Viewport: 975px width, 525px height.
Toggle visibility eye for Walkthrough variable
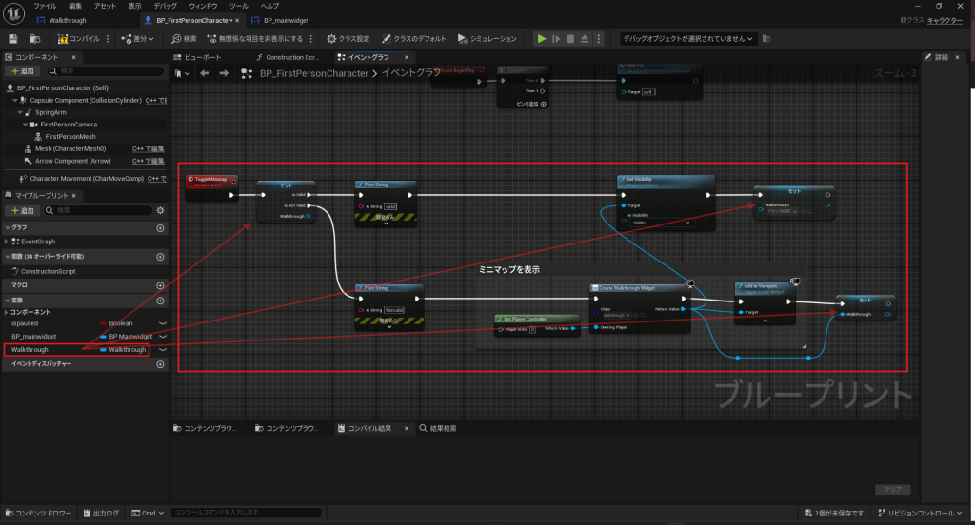tap(162, 350)
